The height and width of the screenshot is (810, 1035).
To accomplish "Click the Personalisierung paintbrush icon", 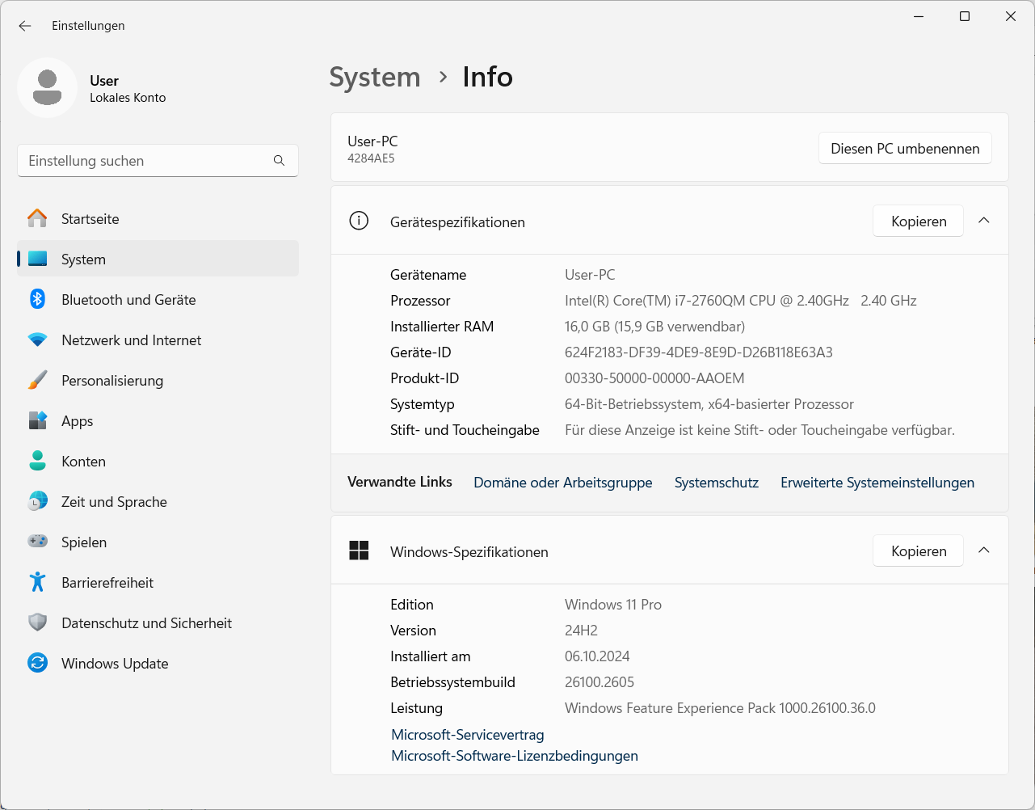I will click(x=37, y=380).
